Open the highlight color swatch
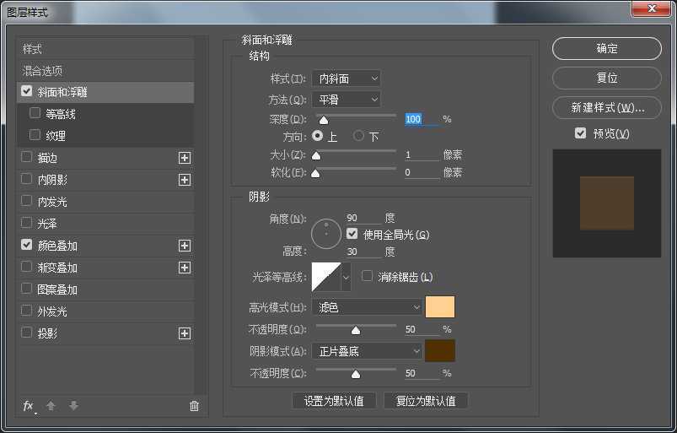677x433 pixels. tap(440, 307)
